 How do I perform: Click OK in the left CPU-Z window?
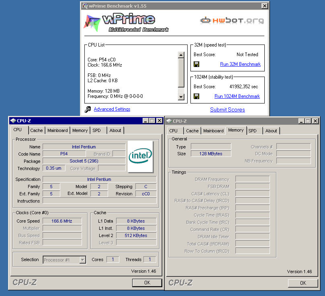click(x=147, y=283)
